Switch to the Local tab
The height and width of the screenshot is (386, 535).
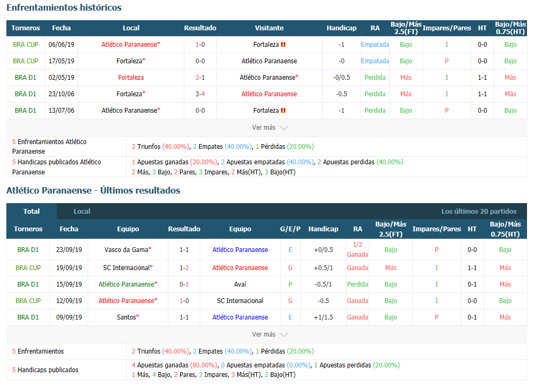tap(82, 211)
